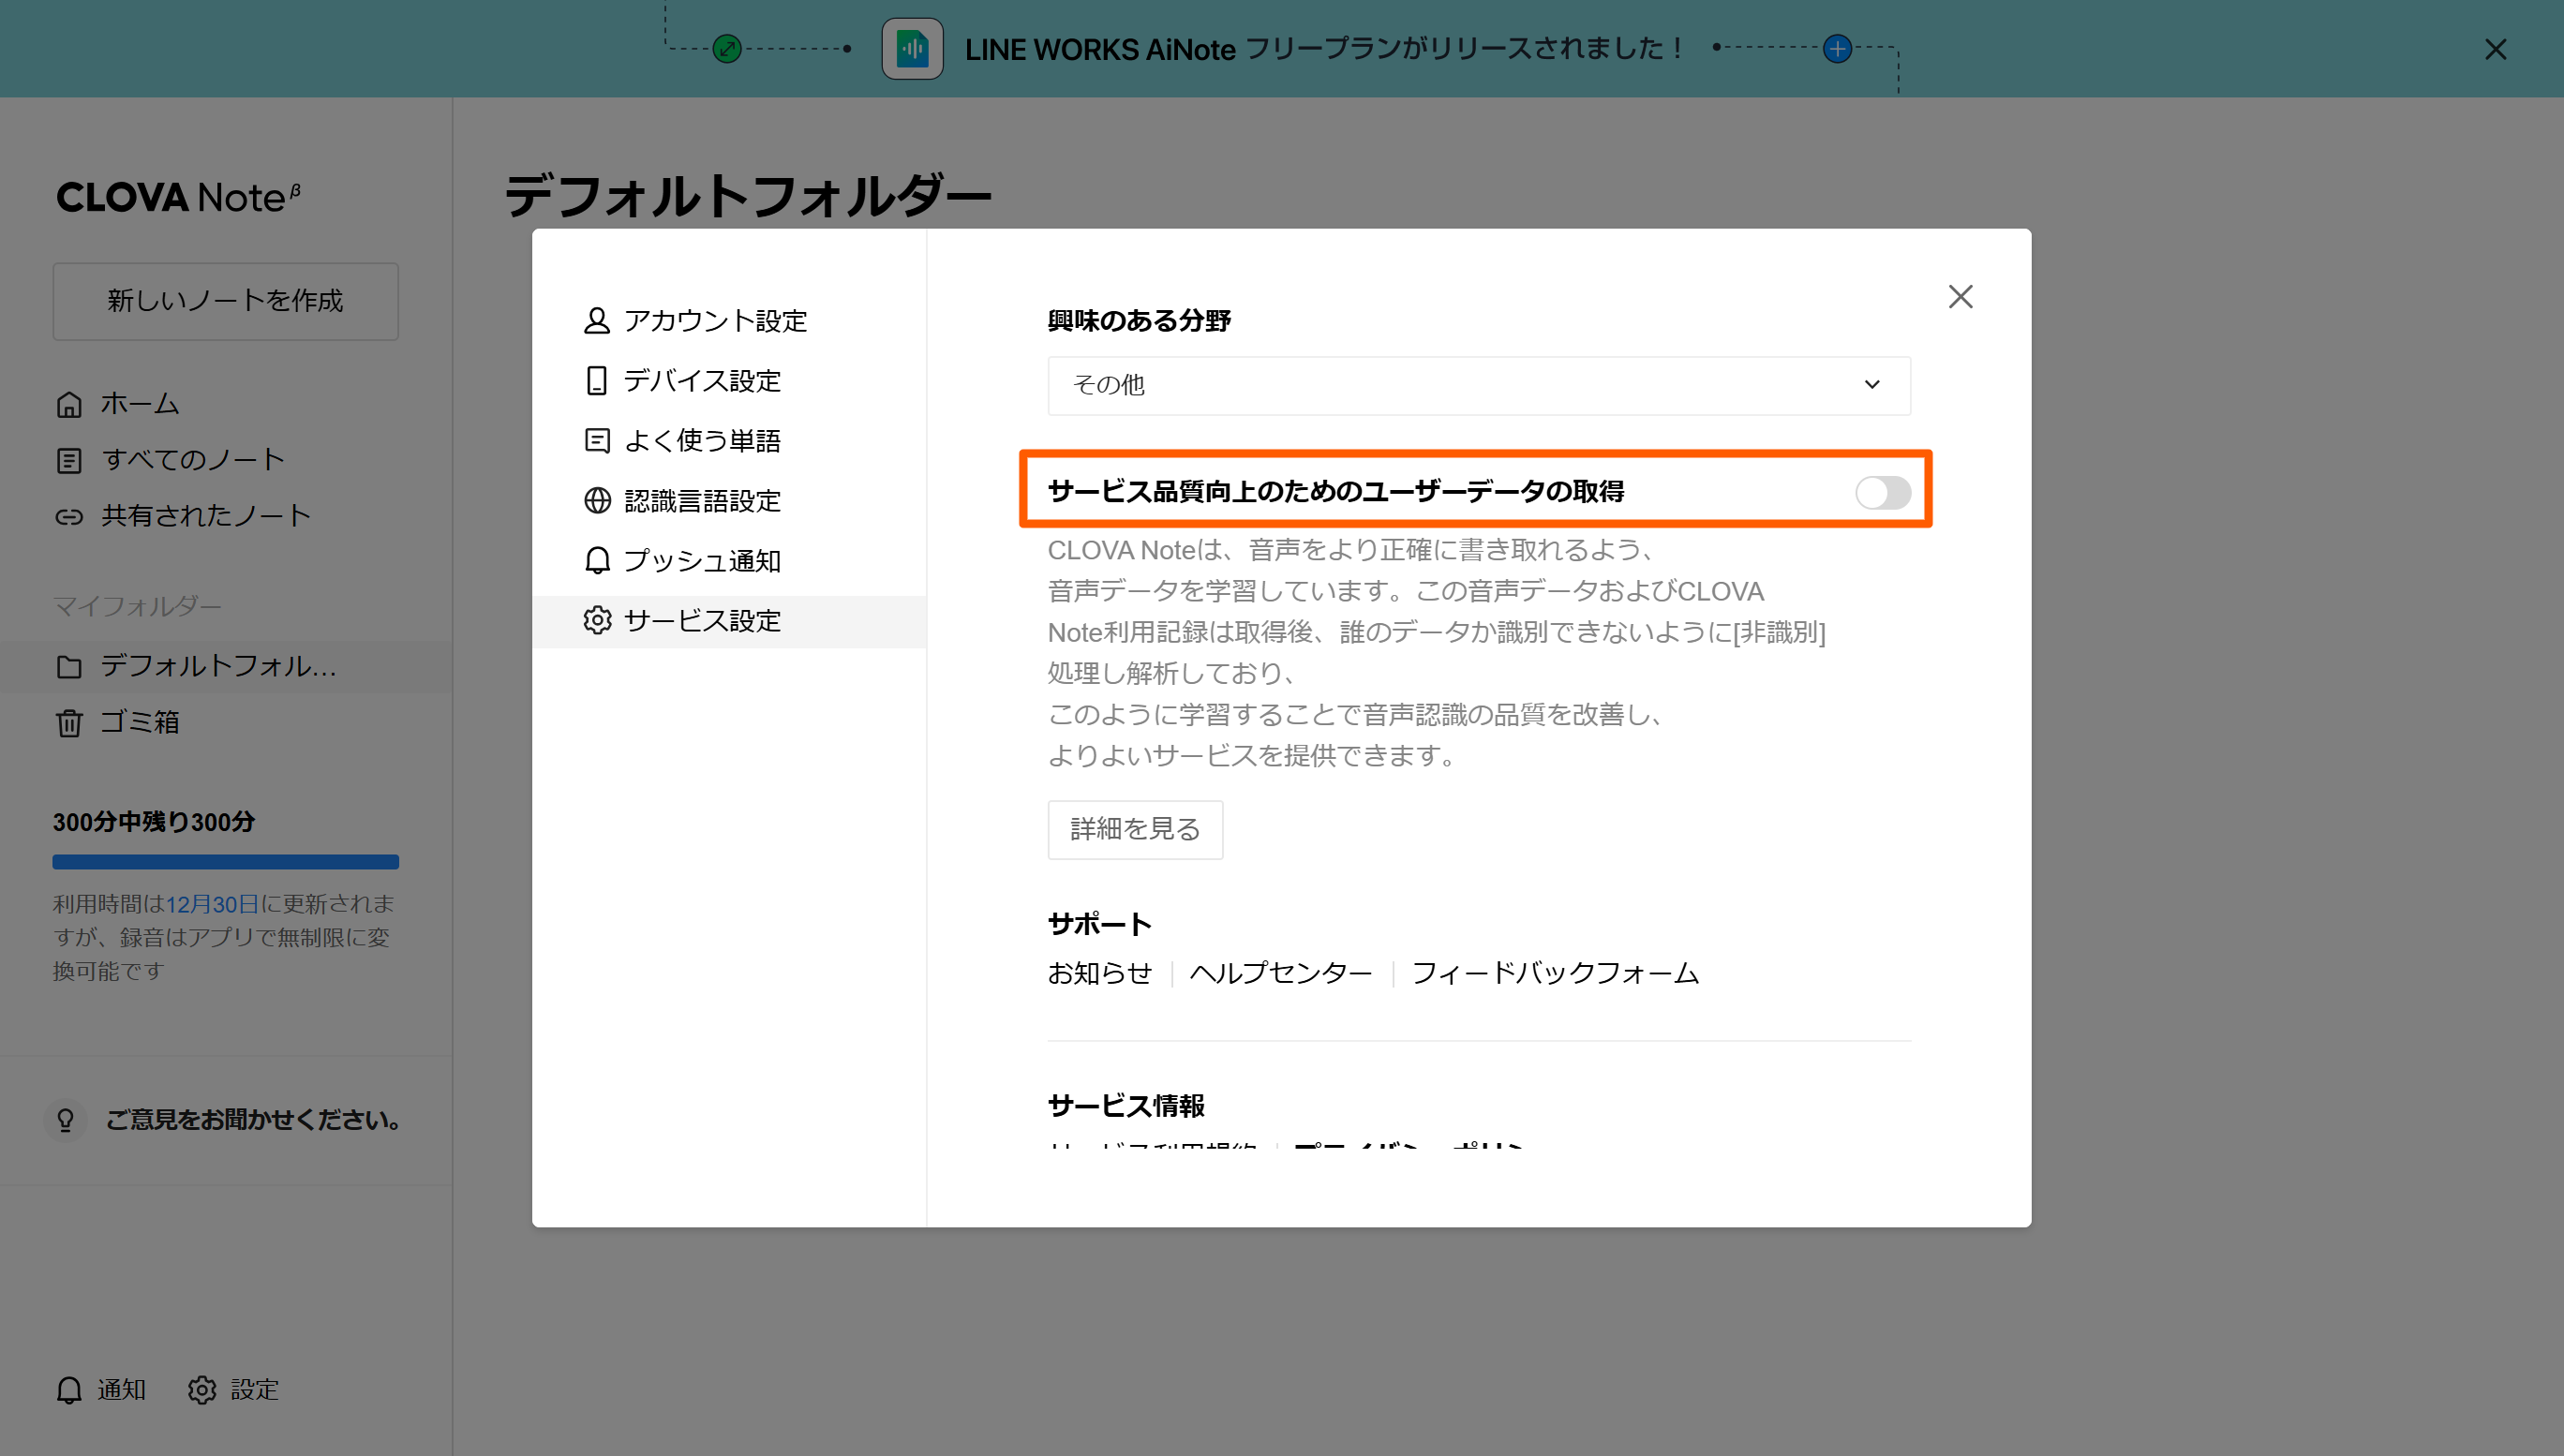Click the ゴミ箱 trash icon

pos(69,722)
